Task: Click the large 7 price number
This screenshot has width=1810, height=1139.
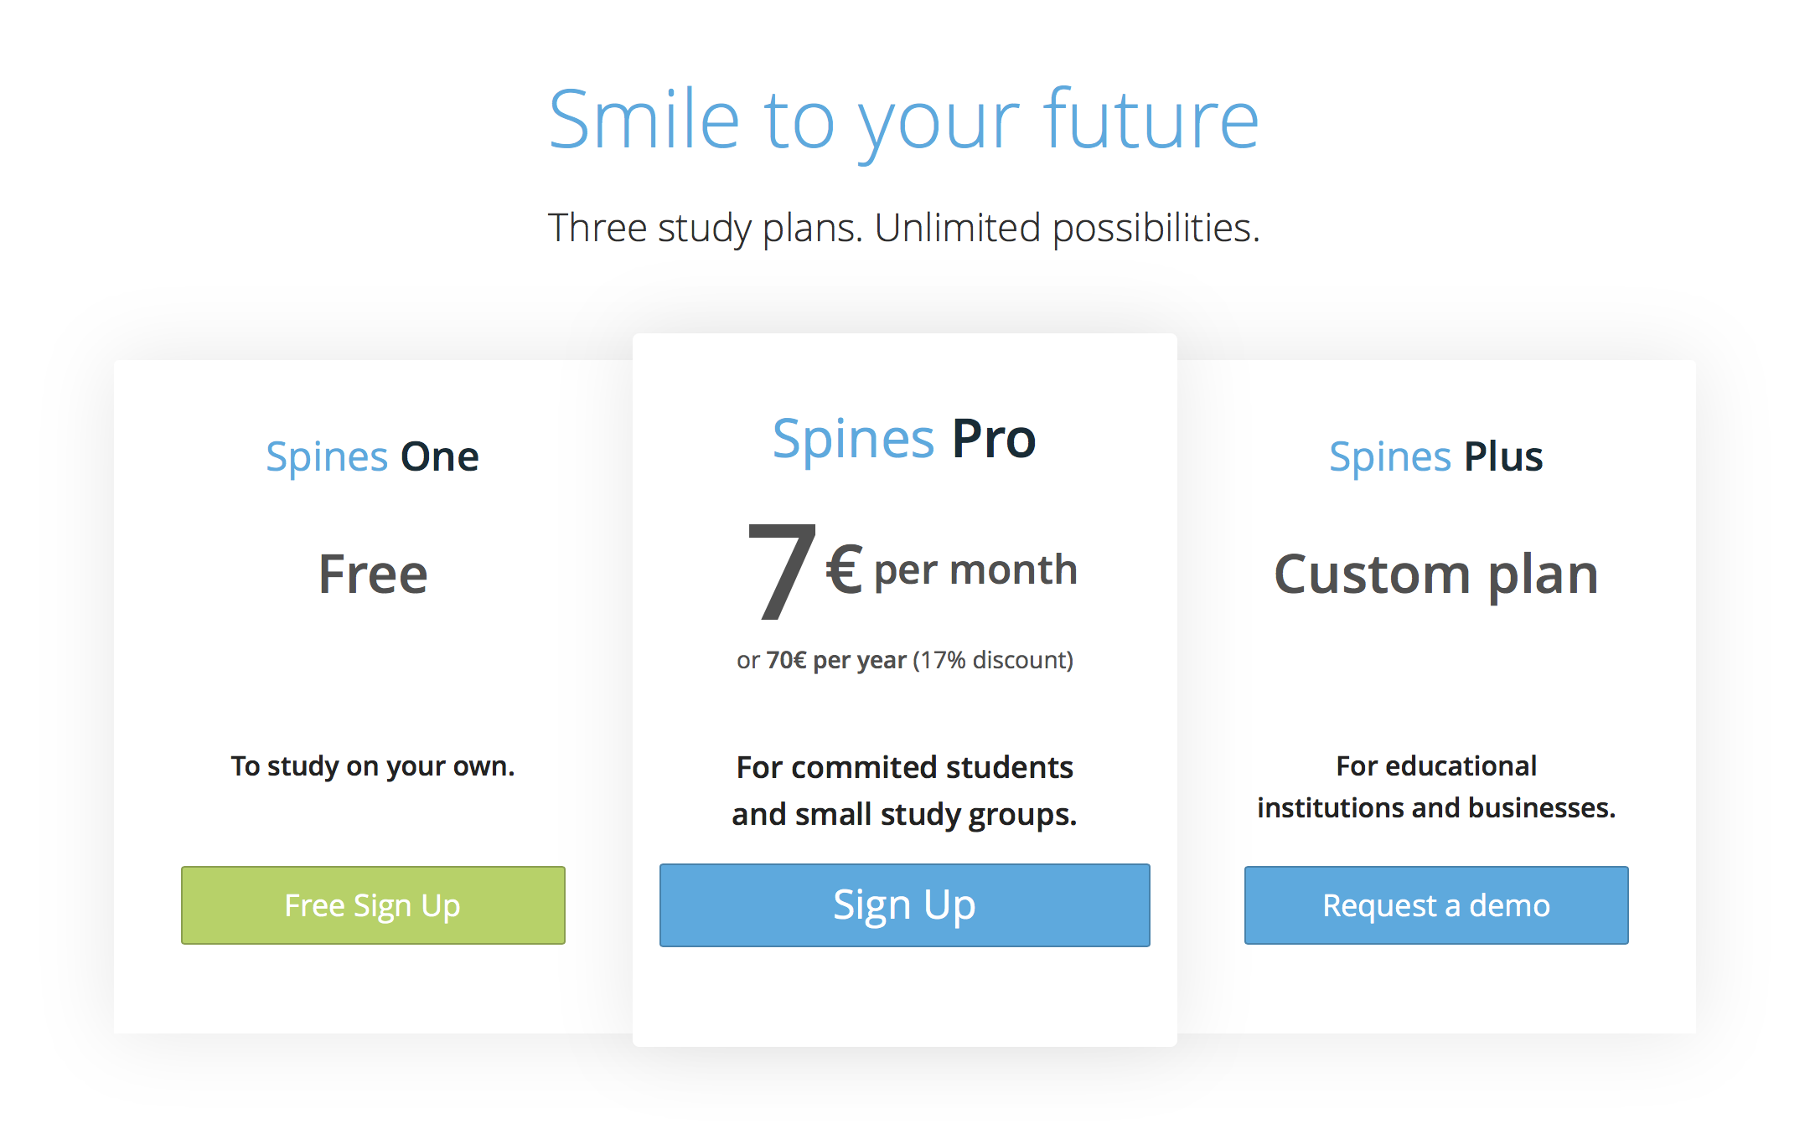Action: click(780, 571)
